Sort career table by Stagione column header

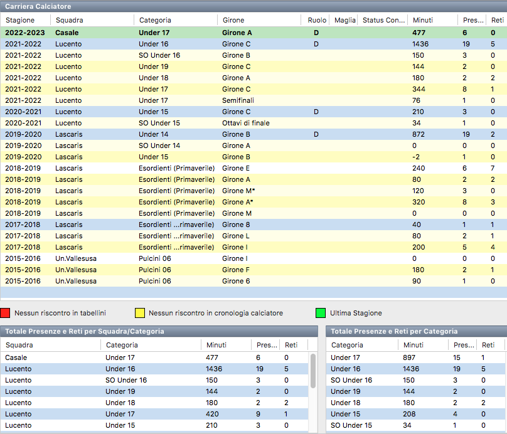pyautogui.click(x=20, y=20)
